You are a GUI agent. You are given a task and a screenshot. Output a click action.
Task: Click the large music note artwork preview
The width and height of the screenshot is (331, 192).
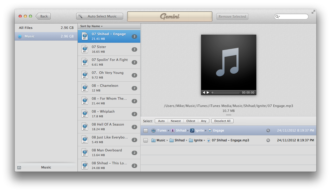[x=229, y=62]
